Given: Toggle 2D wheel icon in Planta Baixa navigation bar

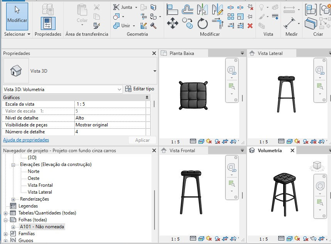Looking at the screenshot, I should [232, 70].
